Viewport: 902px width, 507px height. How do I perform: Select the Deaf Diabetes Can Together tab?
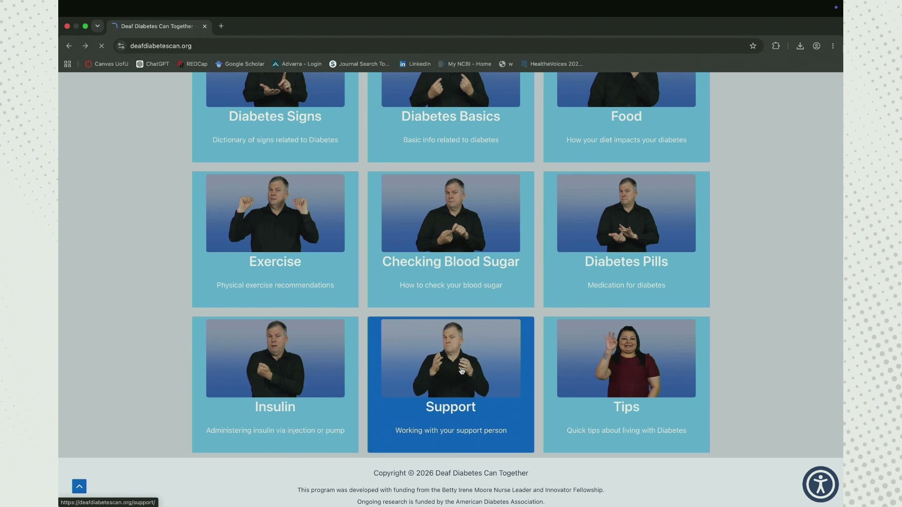(159, 26)
